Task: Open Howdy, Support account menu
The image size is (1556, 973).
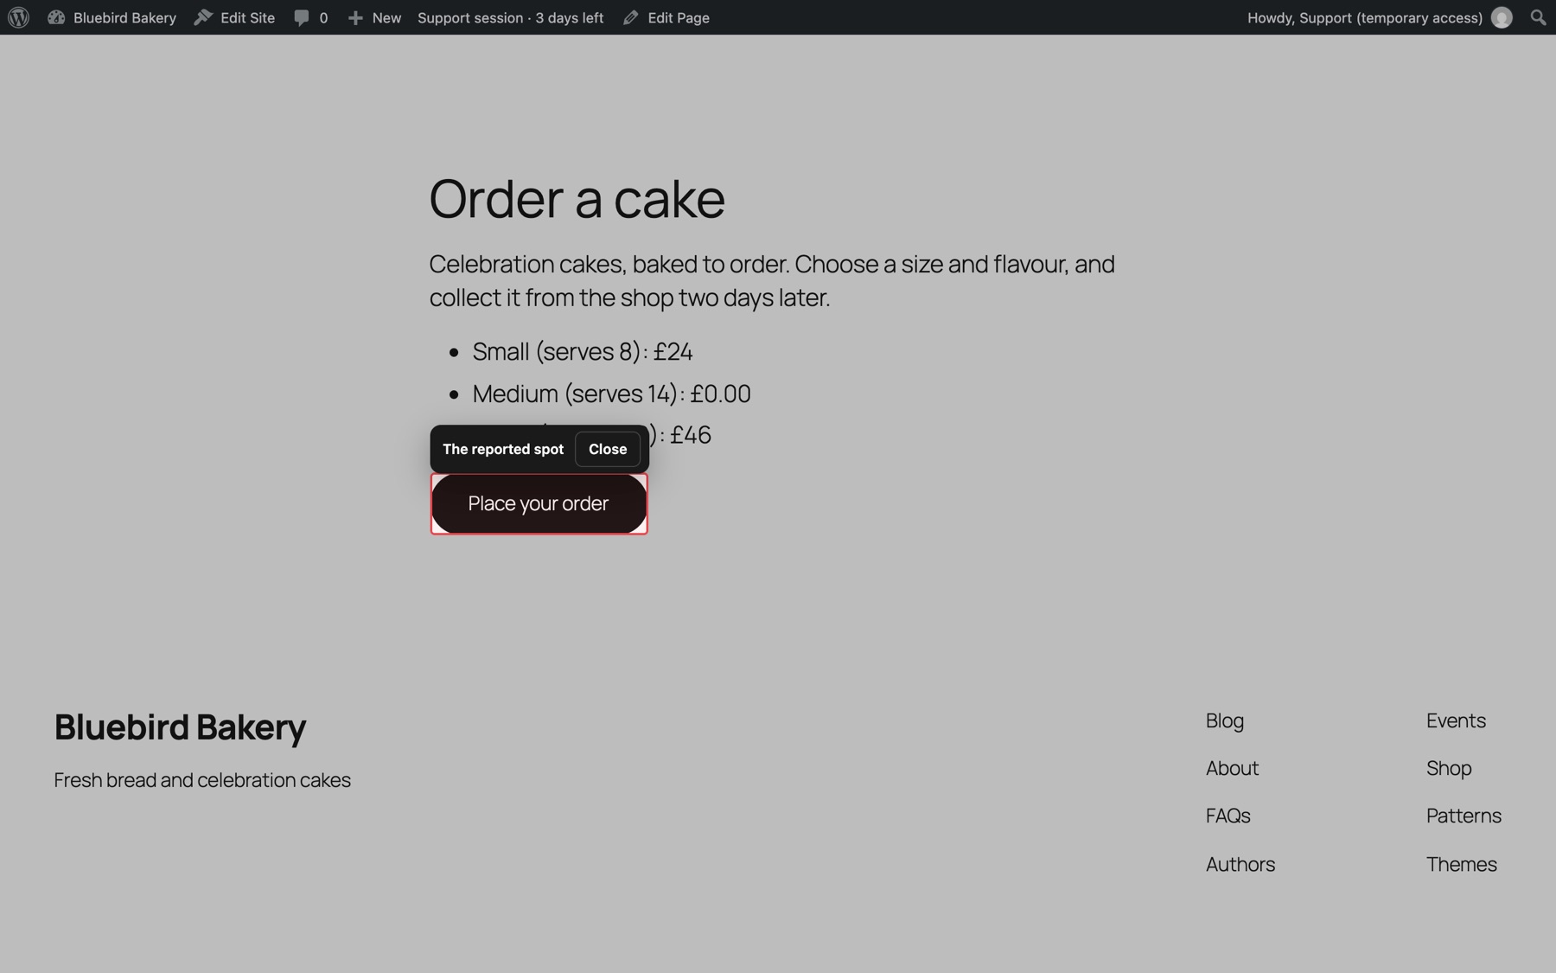Action: 1380,17
